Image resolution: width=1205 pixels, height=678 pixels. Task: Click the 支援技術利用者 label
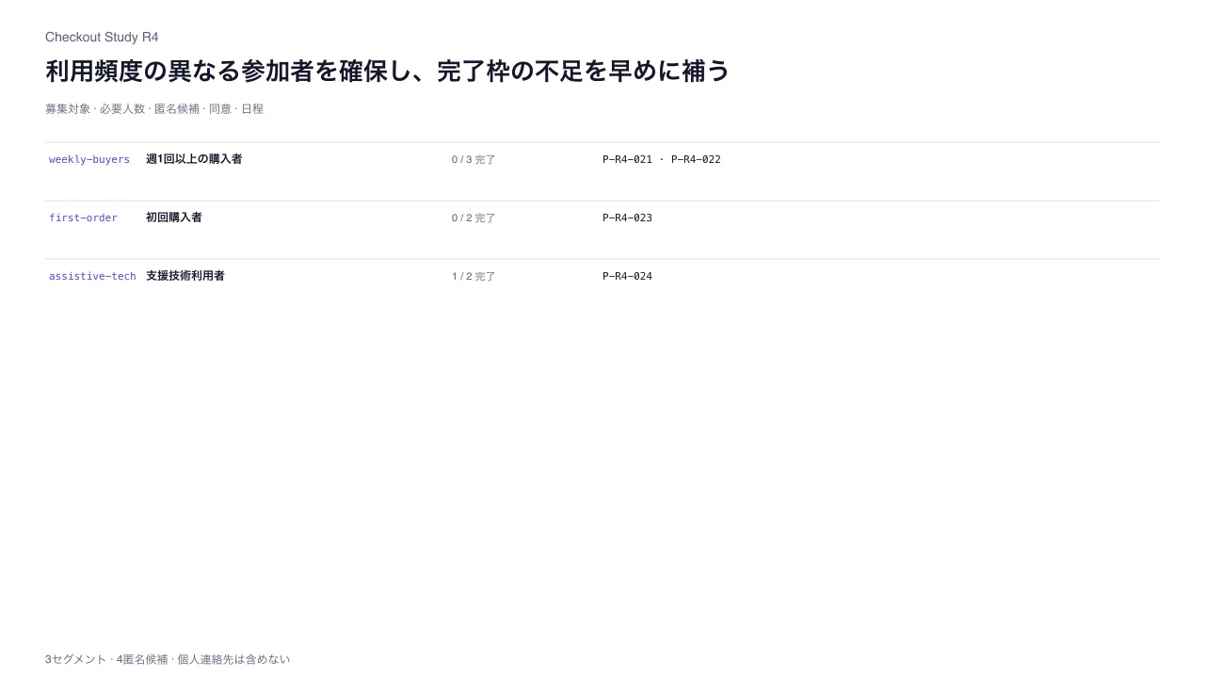coord(185,276)
